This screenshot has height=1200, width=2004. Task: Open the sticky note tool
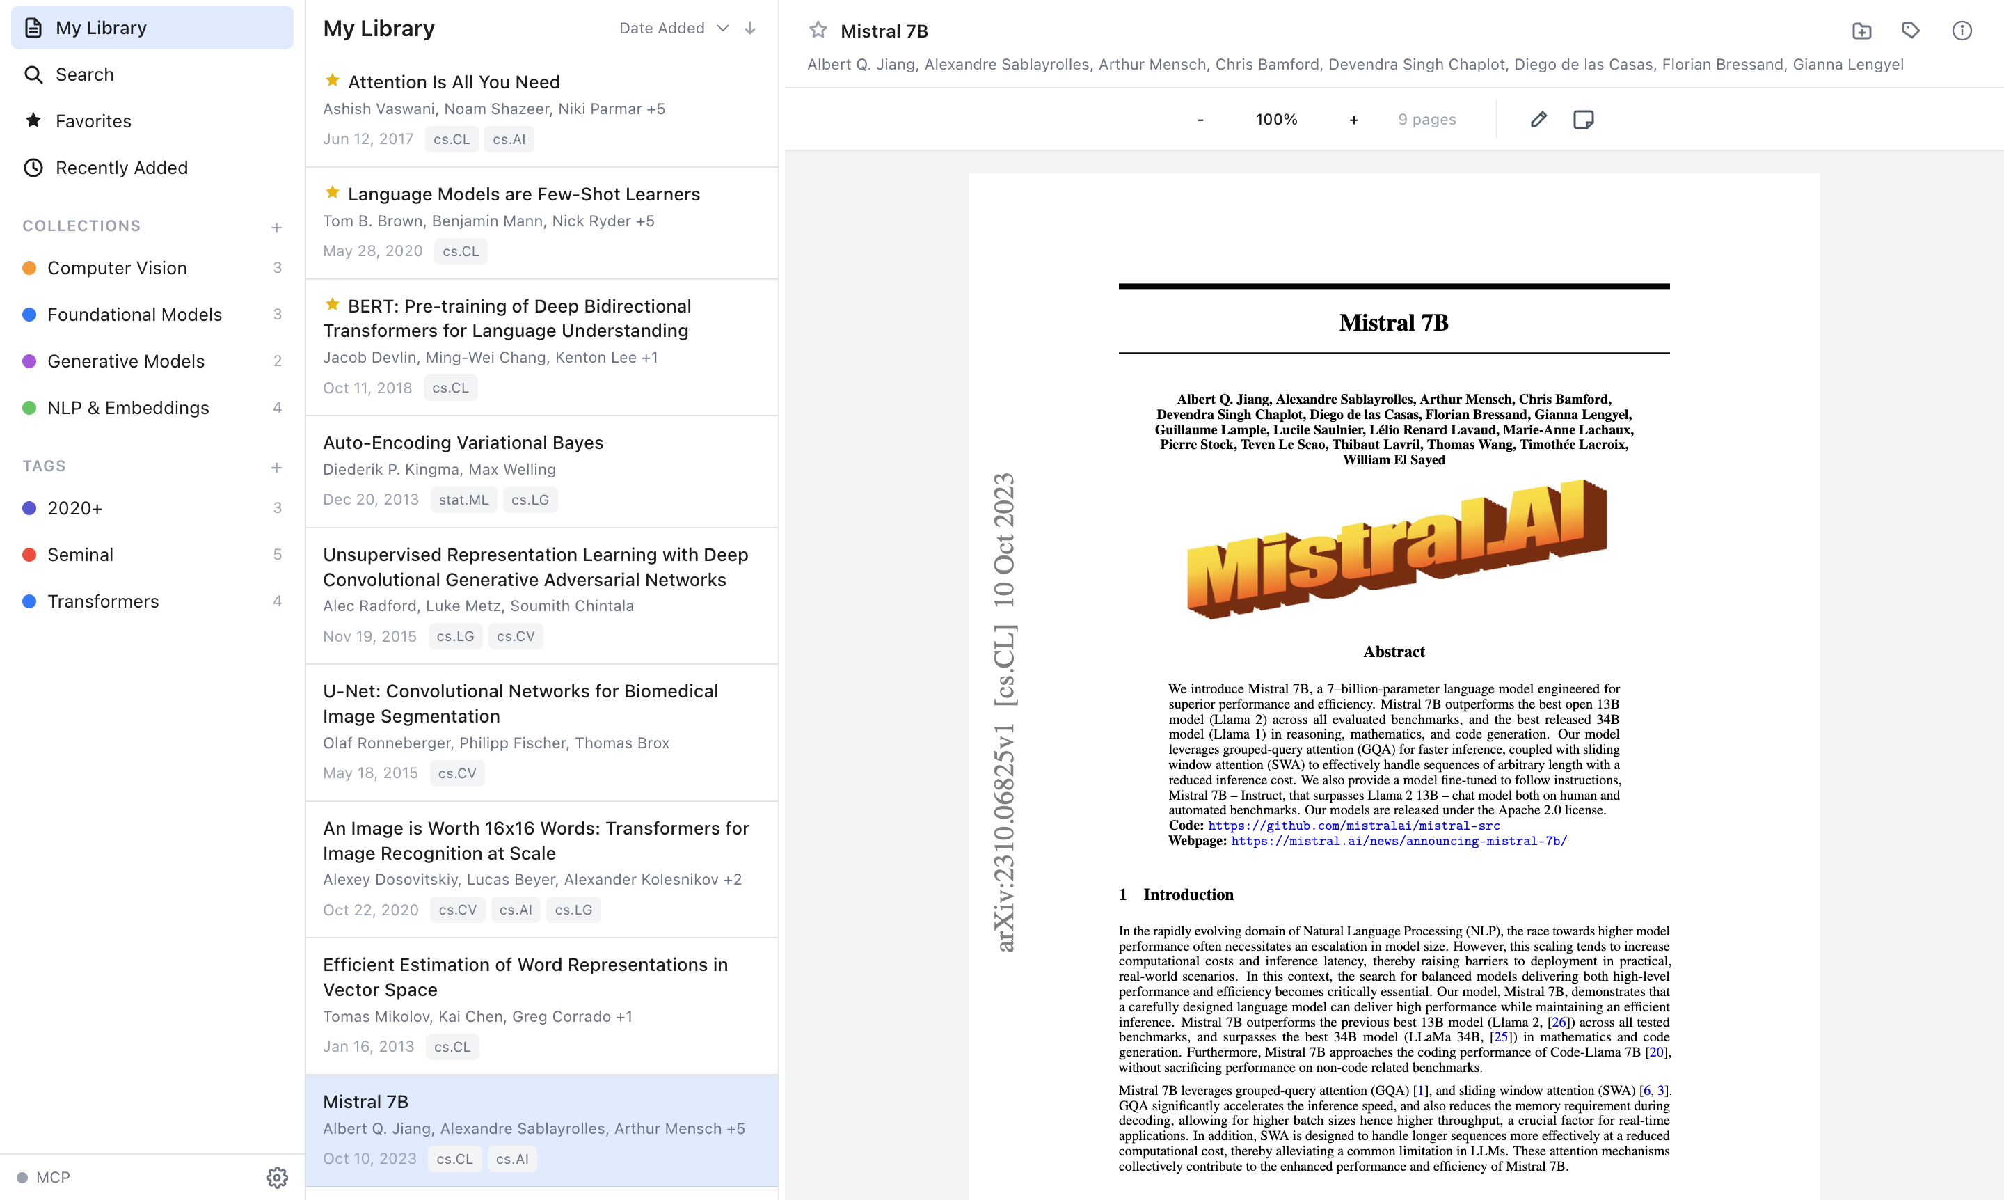coord(1584,119)
